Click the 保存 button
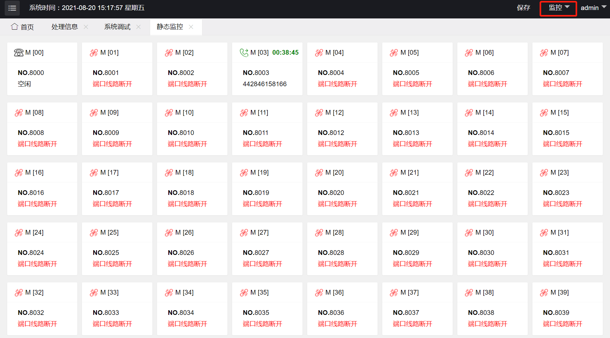610x338 pixels. (x=523, y=8)
